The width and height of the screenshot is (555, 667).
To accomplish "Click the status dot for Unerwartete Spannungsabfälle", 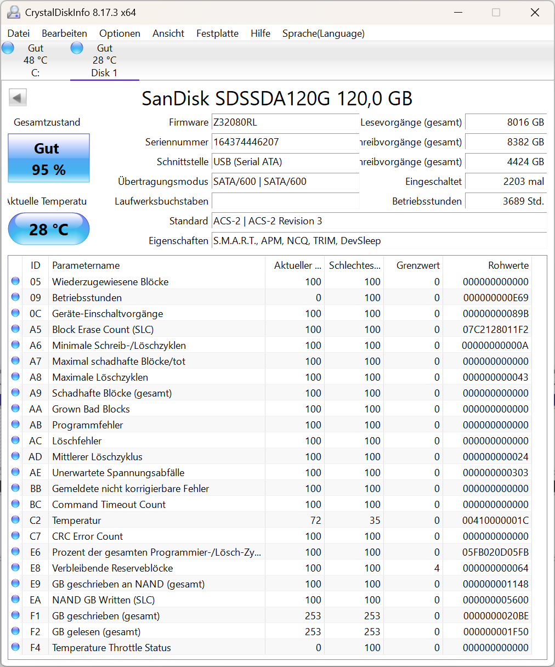I will [15, 472].
